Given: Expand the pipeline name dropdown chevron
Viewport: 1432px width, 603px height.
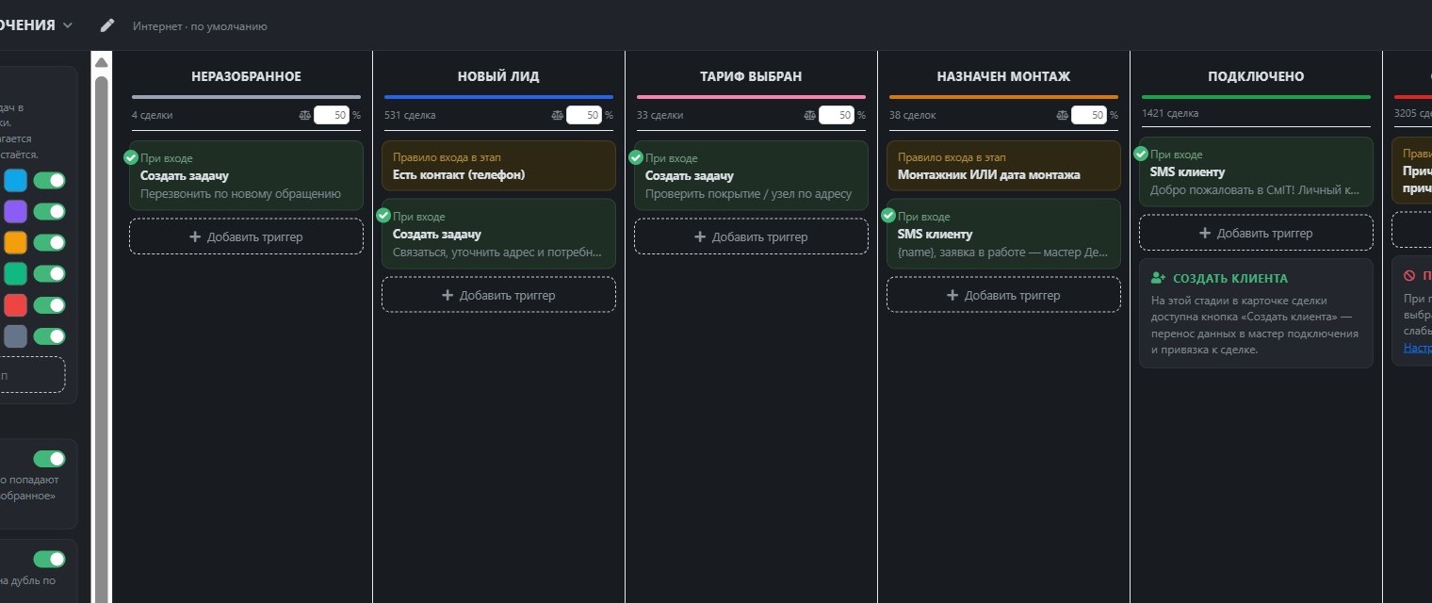Looking at the screenshot, I should tap(68, 25).
